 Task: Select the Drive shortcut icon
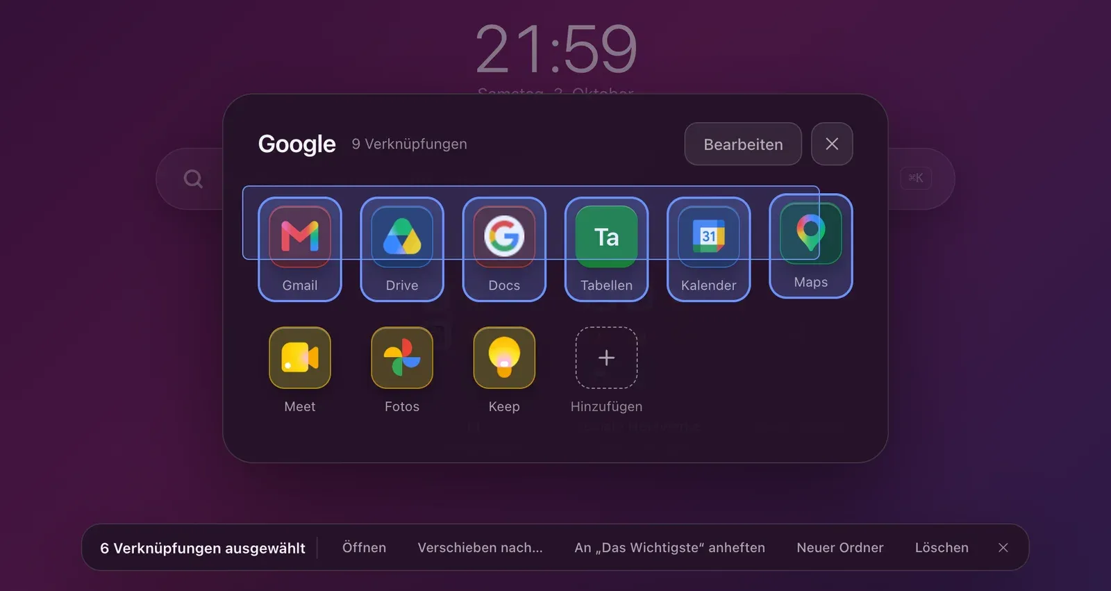(x=402, y=237)
